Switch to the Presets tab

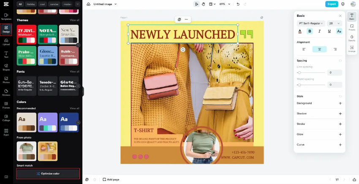[352, 27]
